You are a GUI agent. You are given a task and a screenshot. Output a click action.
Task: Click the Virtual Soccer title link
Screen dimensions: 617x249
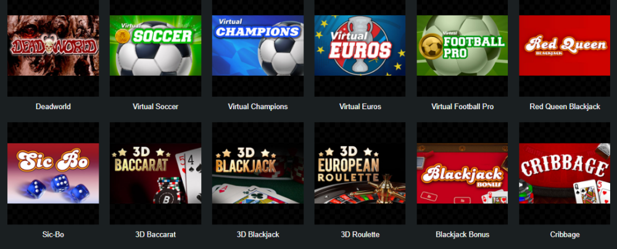tap(155, 107)
